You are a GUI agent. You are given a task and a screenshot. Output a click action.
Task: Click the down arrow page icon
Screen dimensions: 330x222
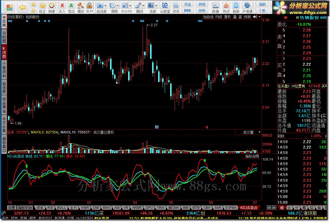point(33,10)
